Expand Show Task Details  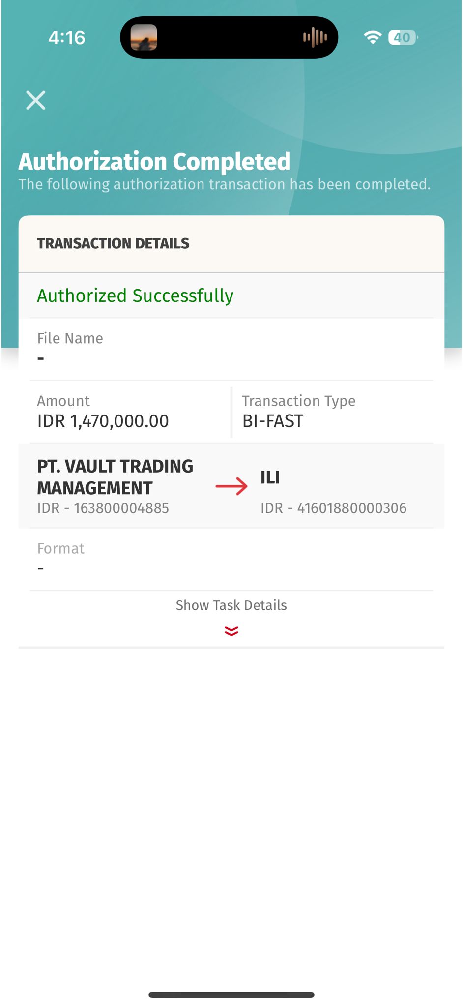coord(231,605)
